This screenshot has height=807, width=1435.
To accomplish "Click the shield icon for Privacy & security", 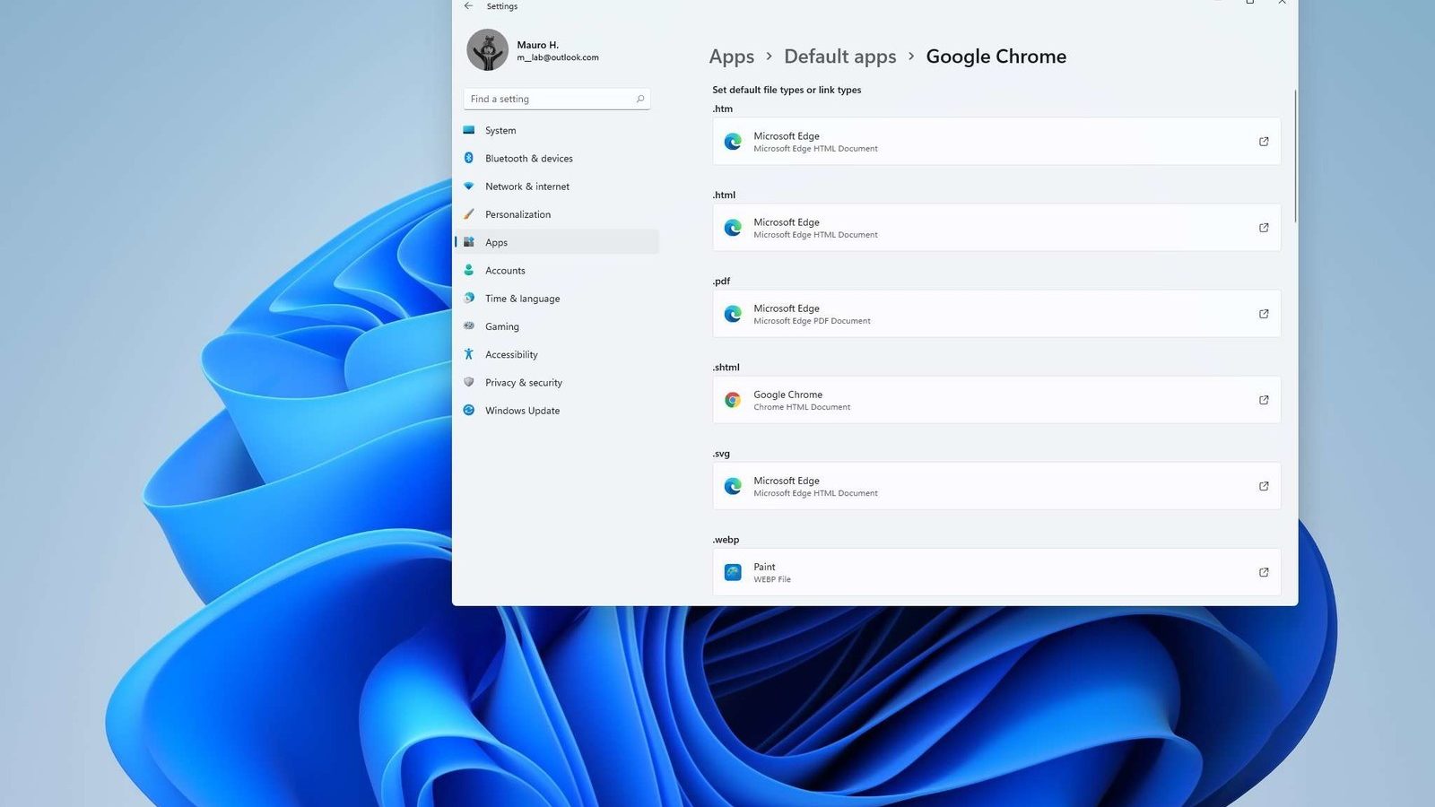I will pyautogui.click(x=469, y=382).
